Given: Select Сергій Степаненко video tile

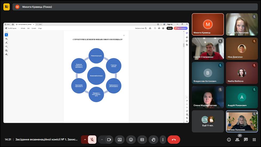Looking at the screenshot, I should tap(208, 48).
